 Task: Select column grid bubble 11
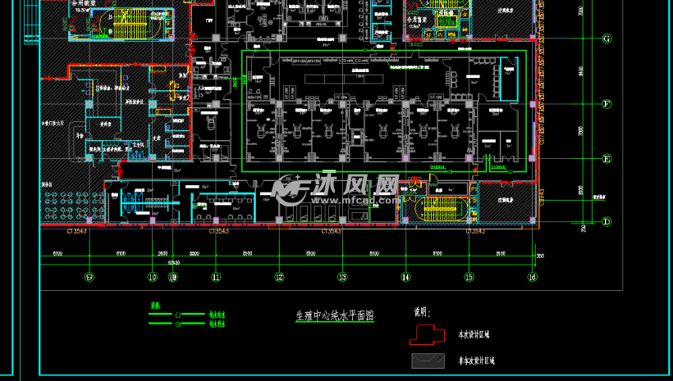216,277
